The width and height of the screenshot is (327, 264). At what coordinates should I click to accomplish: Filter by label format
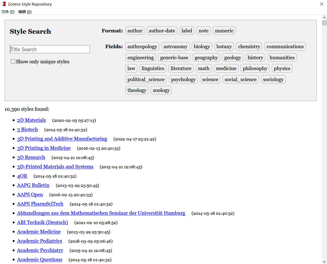[x=187, y=31]
